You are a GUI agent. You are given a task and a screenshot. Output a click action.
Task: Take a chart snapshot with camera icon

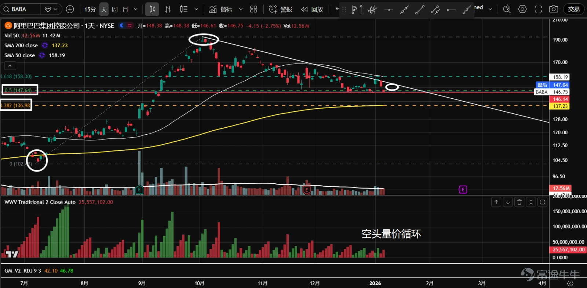(x=554, y=9)
